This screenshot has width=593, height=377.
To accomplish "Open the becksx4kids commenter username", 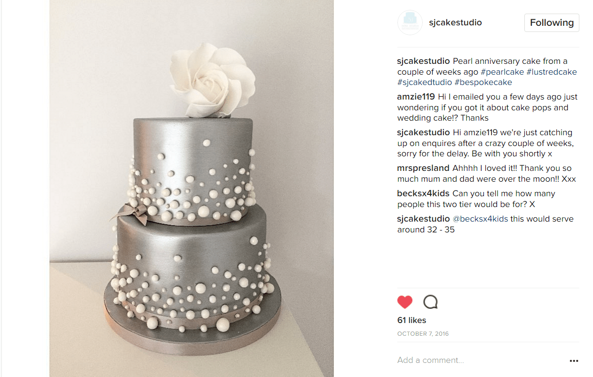I will pos(423,193).
